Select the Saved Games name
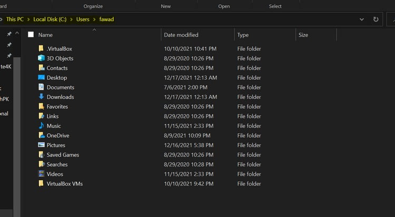395x217 pixels. (x=63, y=155)
